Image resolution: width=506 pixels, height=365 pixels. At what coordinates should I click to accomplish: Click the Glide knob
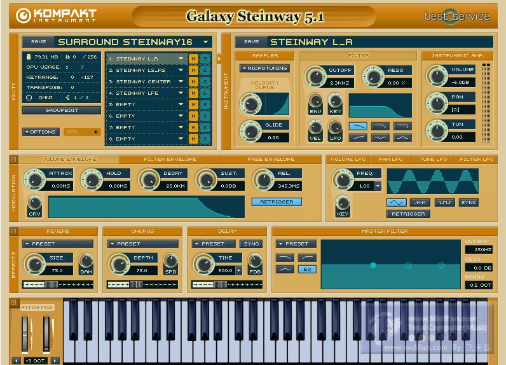pos(250,131)
